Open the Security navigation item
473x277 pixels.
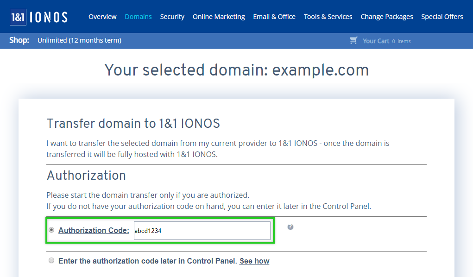(172, 17)
